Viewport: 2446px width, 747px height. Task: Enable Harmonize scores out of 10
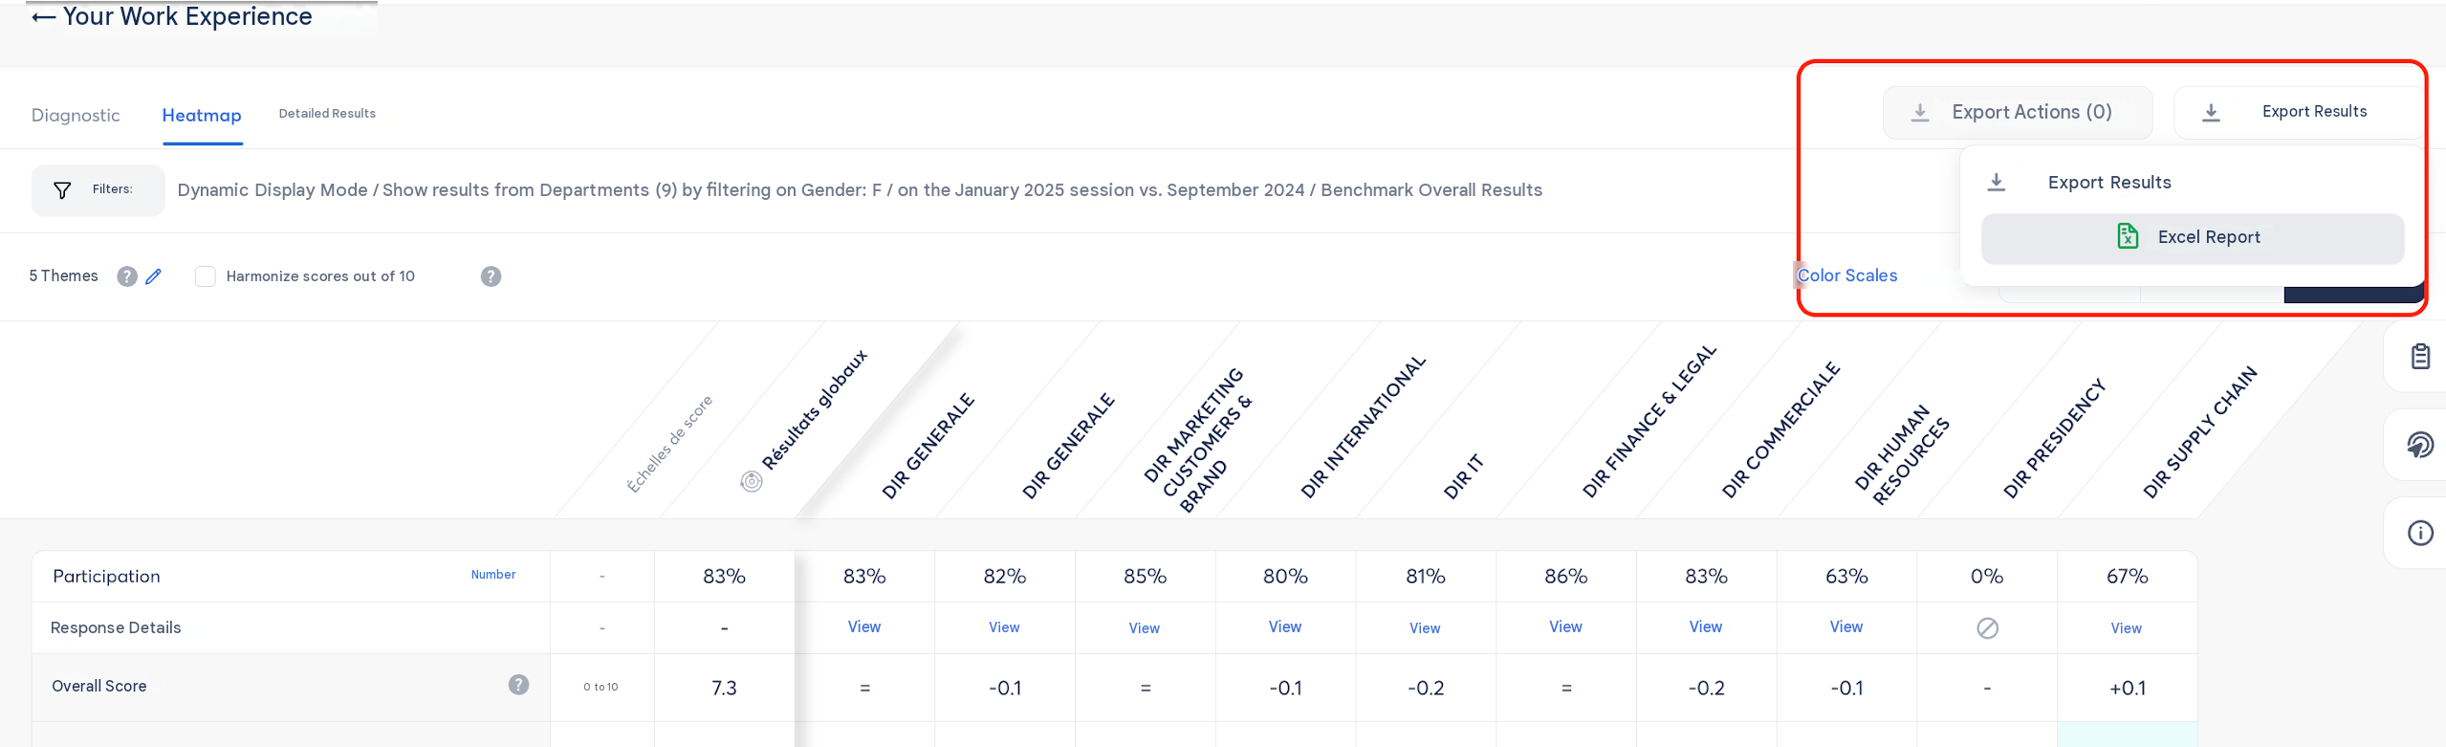205,276
